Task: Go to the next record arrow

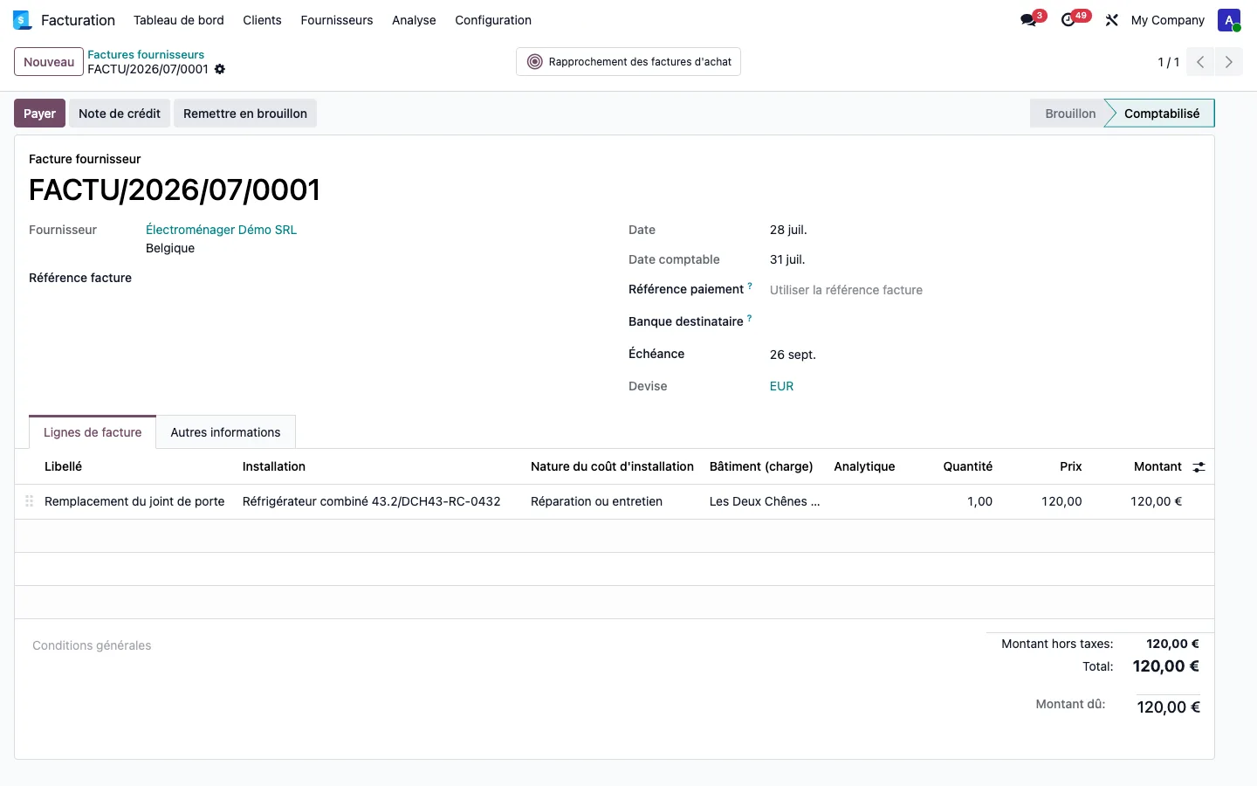Action: (1228, 62)
